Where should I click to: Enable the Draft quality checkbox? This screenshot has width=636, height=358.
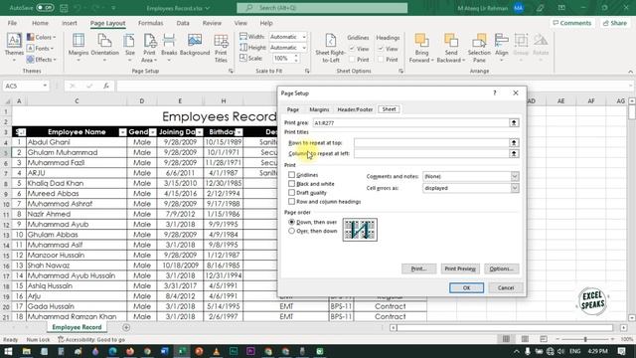[291, 192]
